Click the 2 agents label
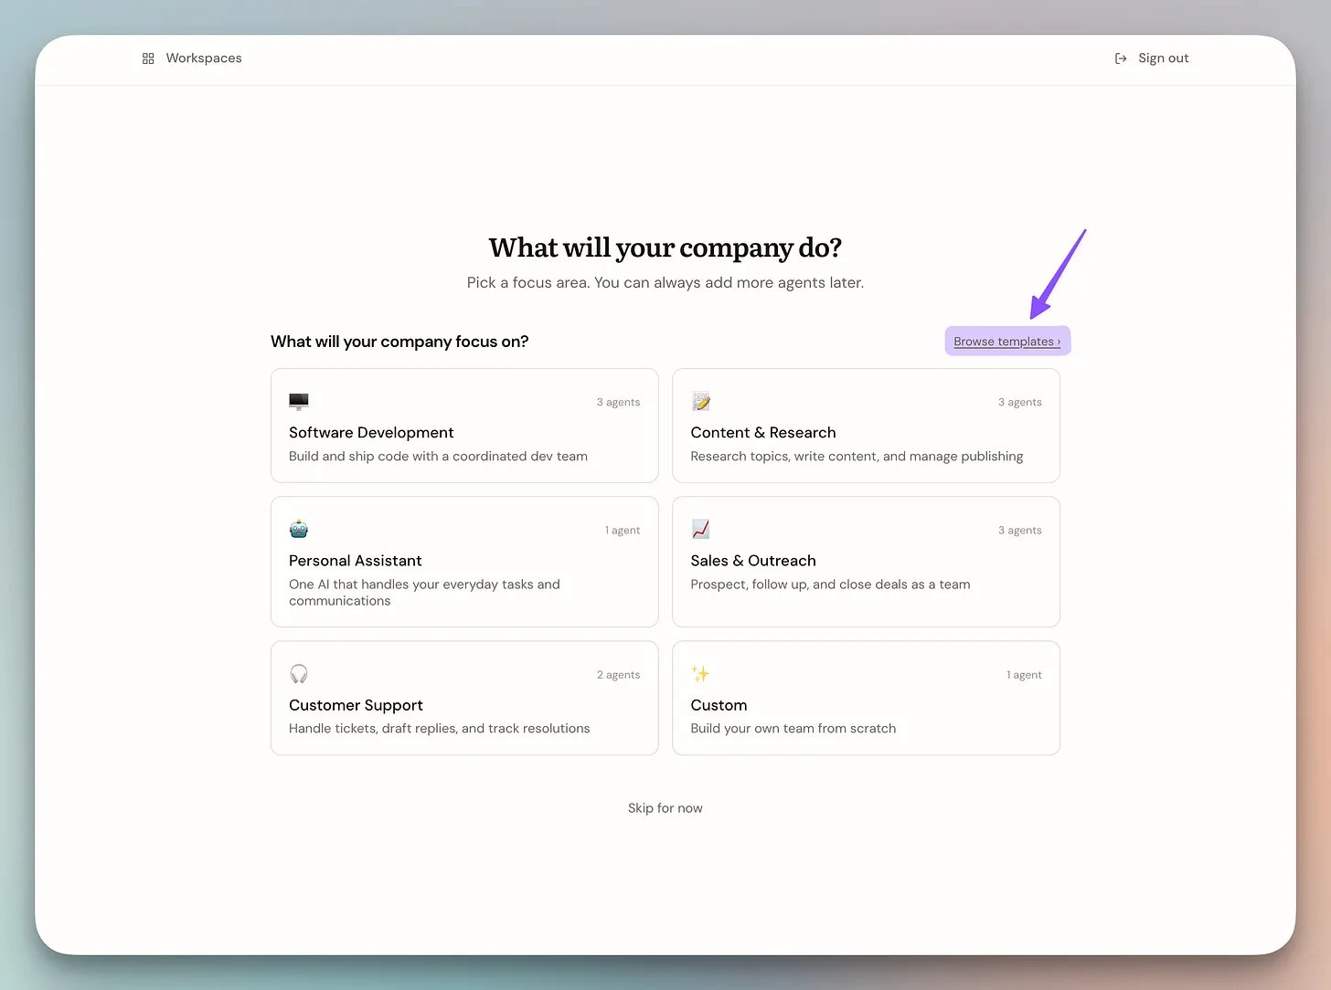The width and height of the screenshot is (1331, 990). point(619,675)
